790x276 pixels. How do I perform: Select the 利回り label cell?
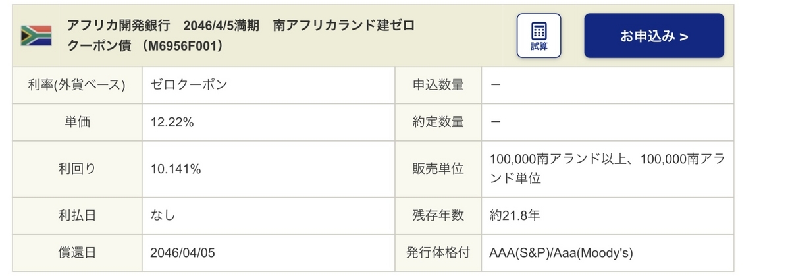(x=78, y=169)
